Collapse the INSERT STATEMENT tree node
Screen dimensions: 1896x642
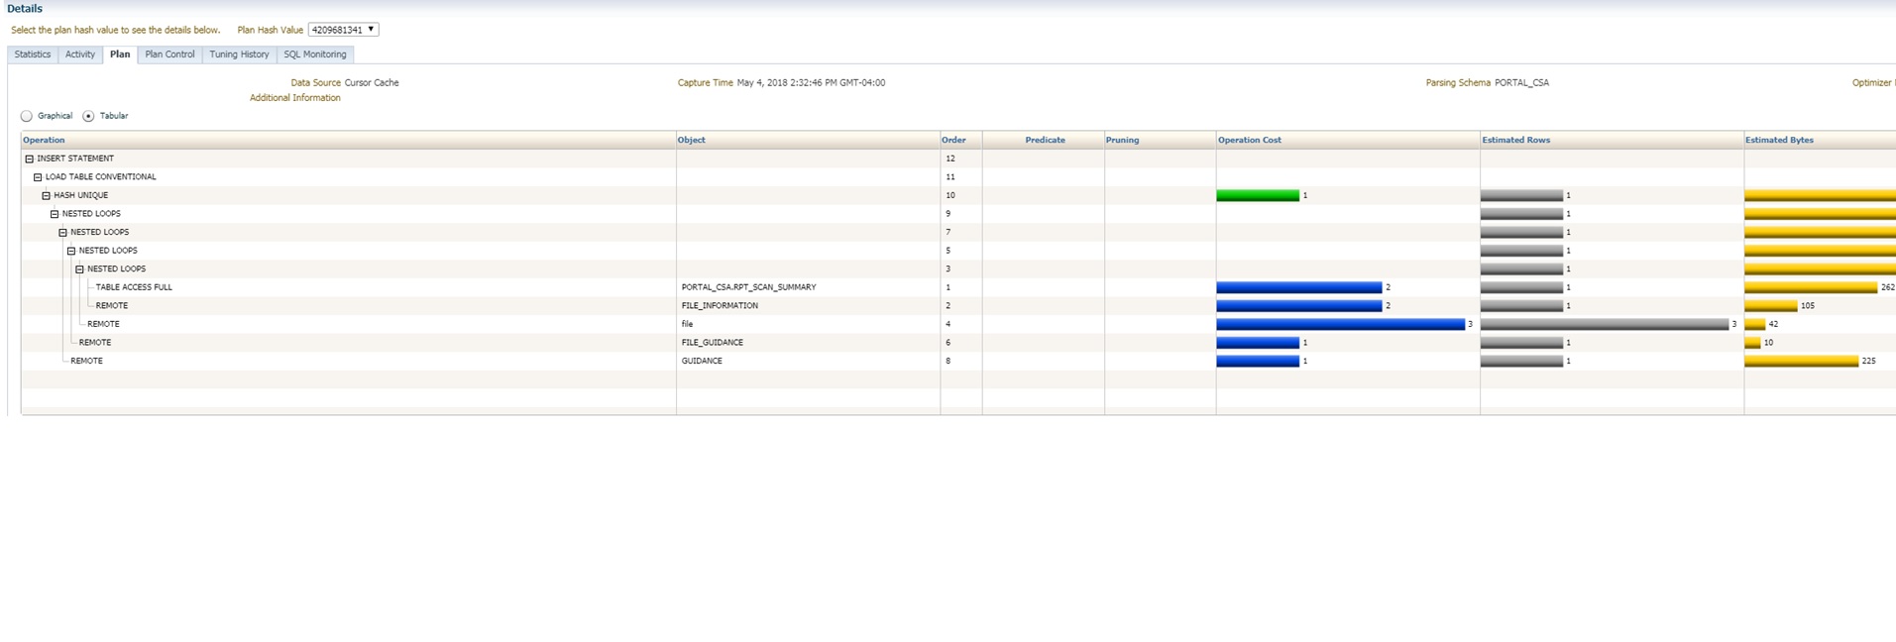click(29, 159)
